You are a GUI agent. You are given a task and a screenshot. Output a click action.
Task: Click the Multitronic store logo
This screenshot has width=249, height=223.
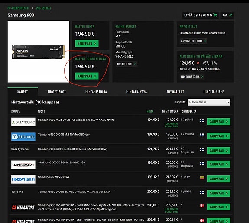tap(23, 136)
